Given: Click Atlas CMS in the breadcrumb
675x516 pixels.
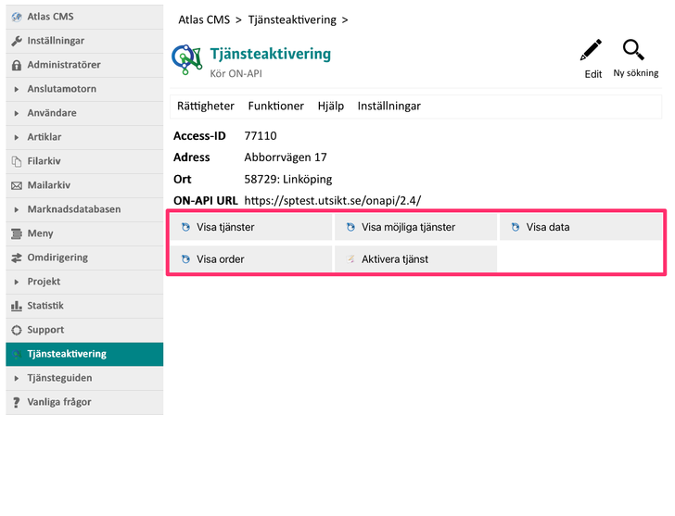Looking at the screenshot, I should pos(203,19).
